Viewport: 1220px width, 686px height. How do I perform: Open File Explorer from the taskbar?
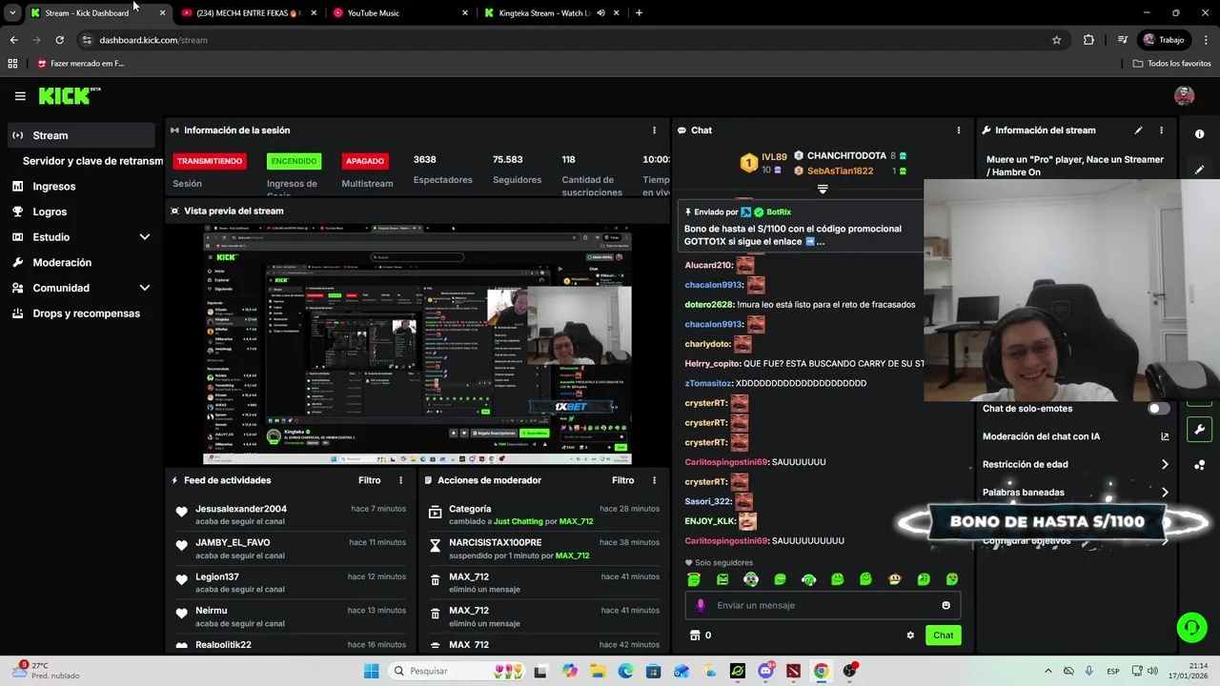[598, 671]
